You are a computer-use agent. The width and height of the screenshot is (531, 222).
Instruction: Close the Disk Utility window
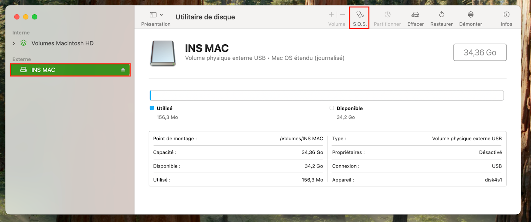17,17
